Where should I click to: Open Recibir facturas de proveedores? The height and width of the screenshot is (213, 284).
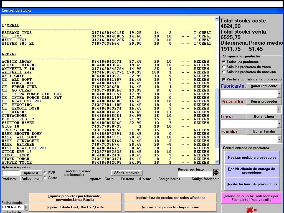tap(252, 184)
